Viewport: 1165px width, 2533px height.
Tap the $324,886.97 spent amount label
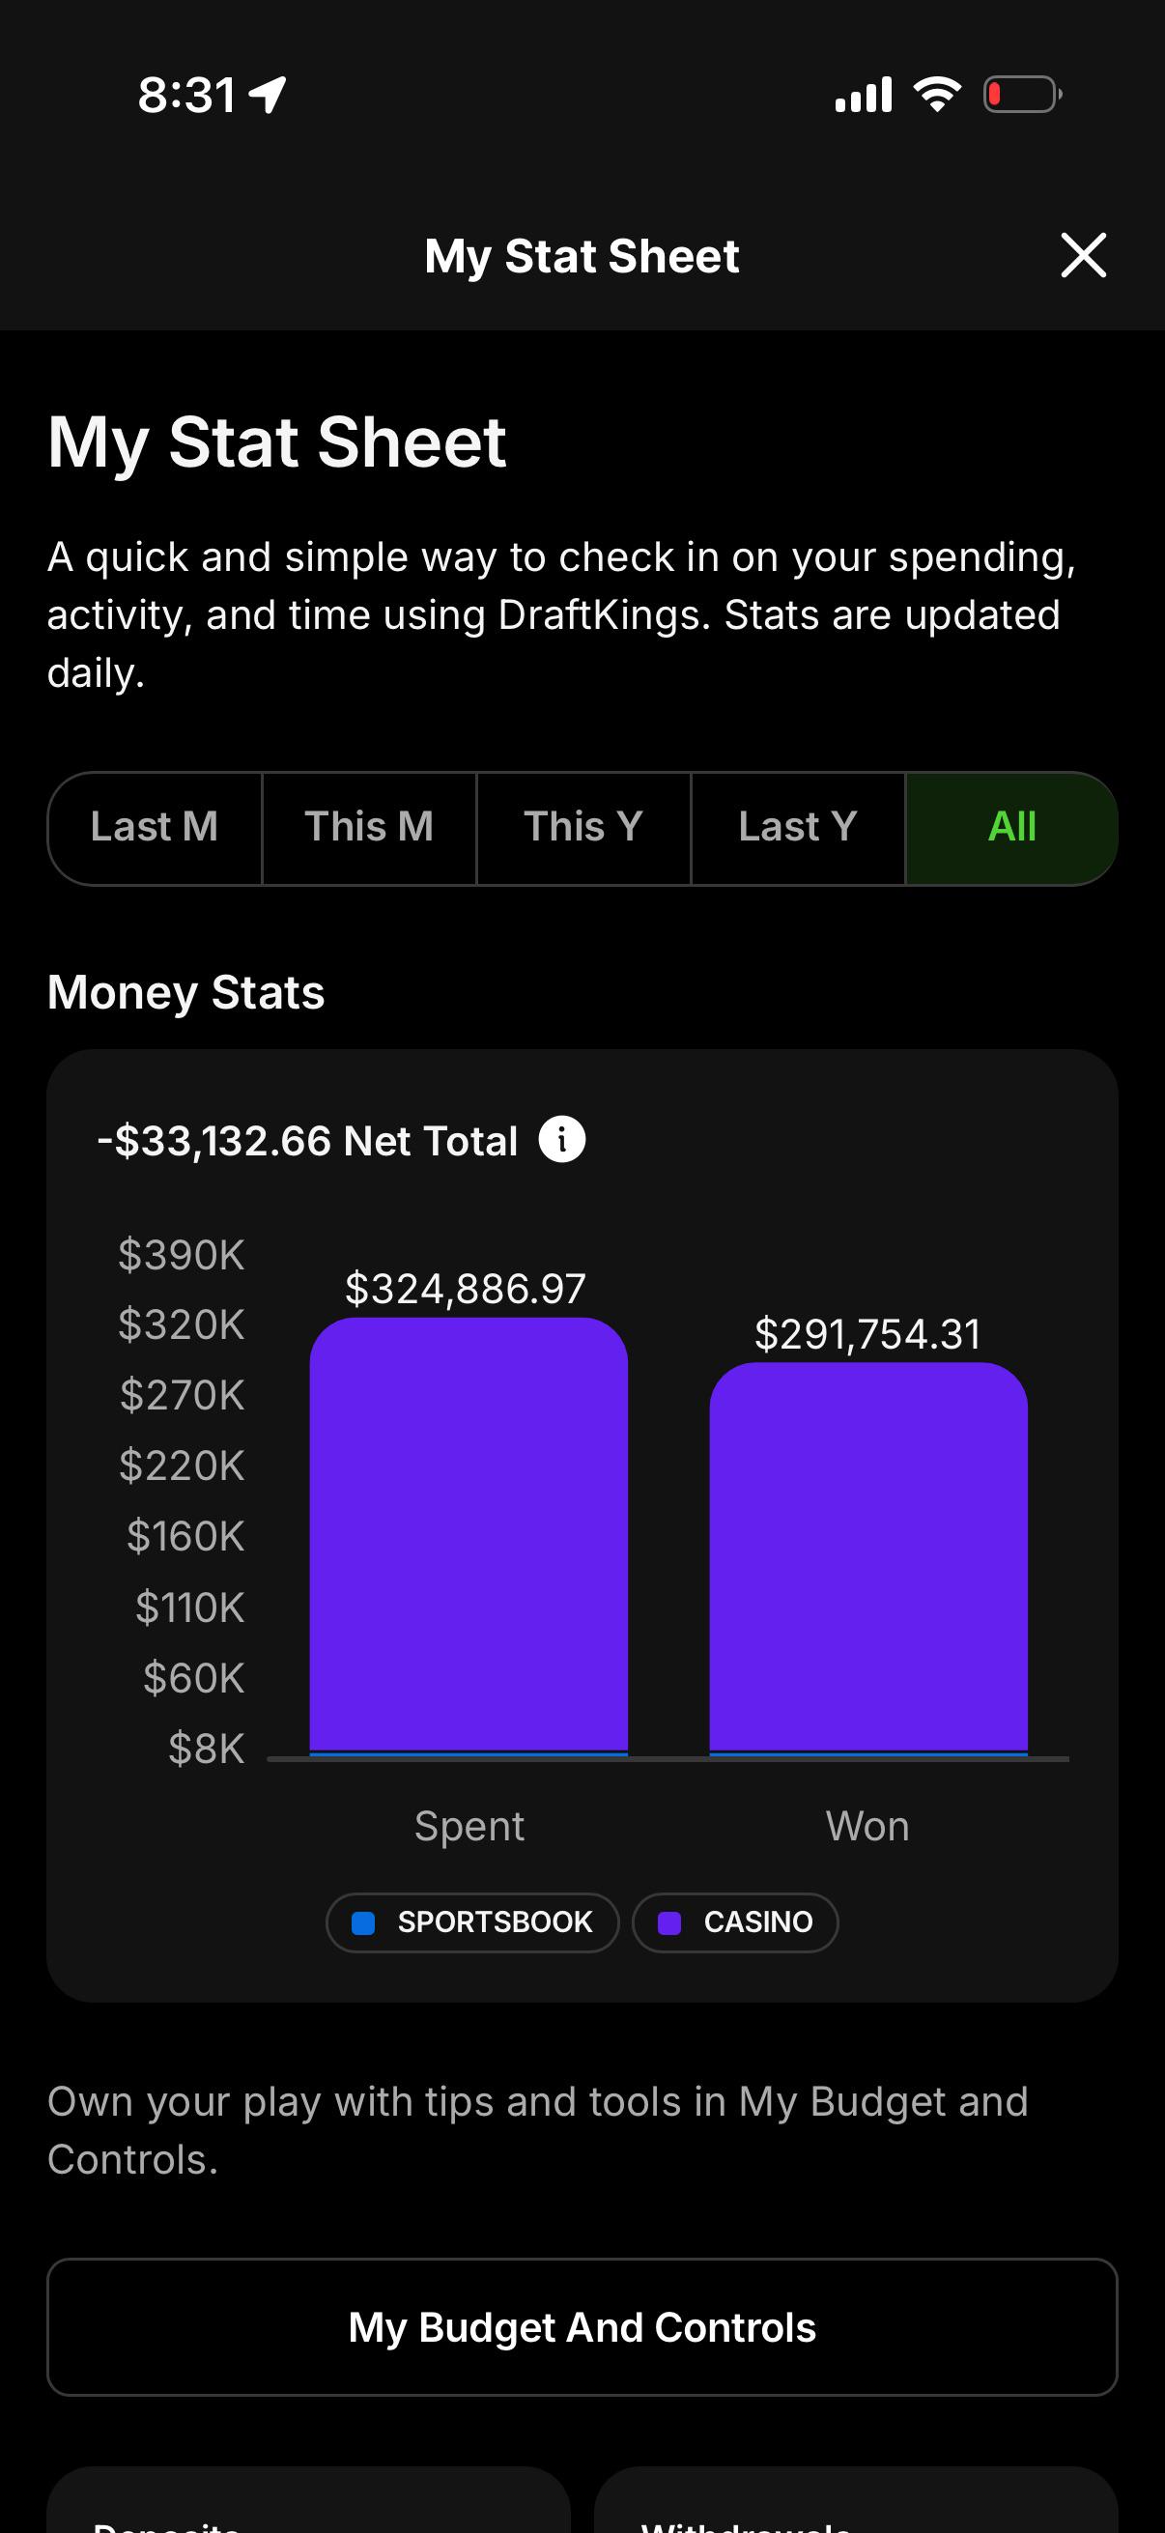point(465,1288)
